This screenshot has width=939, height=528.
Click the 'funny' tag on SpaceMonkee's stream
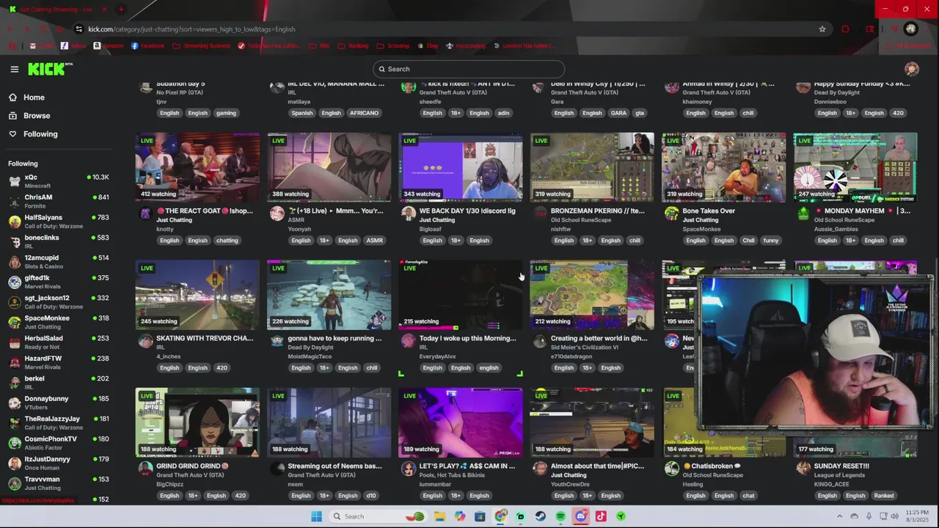click(771, 241)
